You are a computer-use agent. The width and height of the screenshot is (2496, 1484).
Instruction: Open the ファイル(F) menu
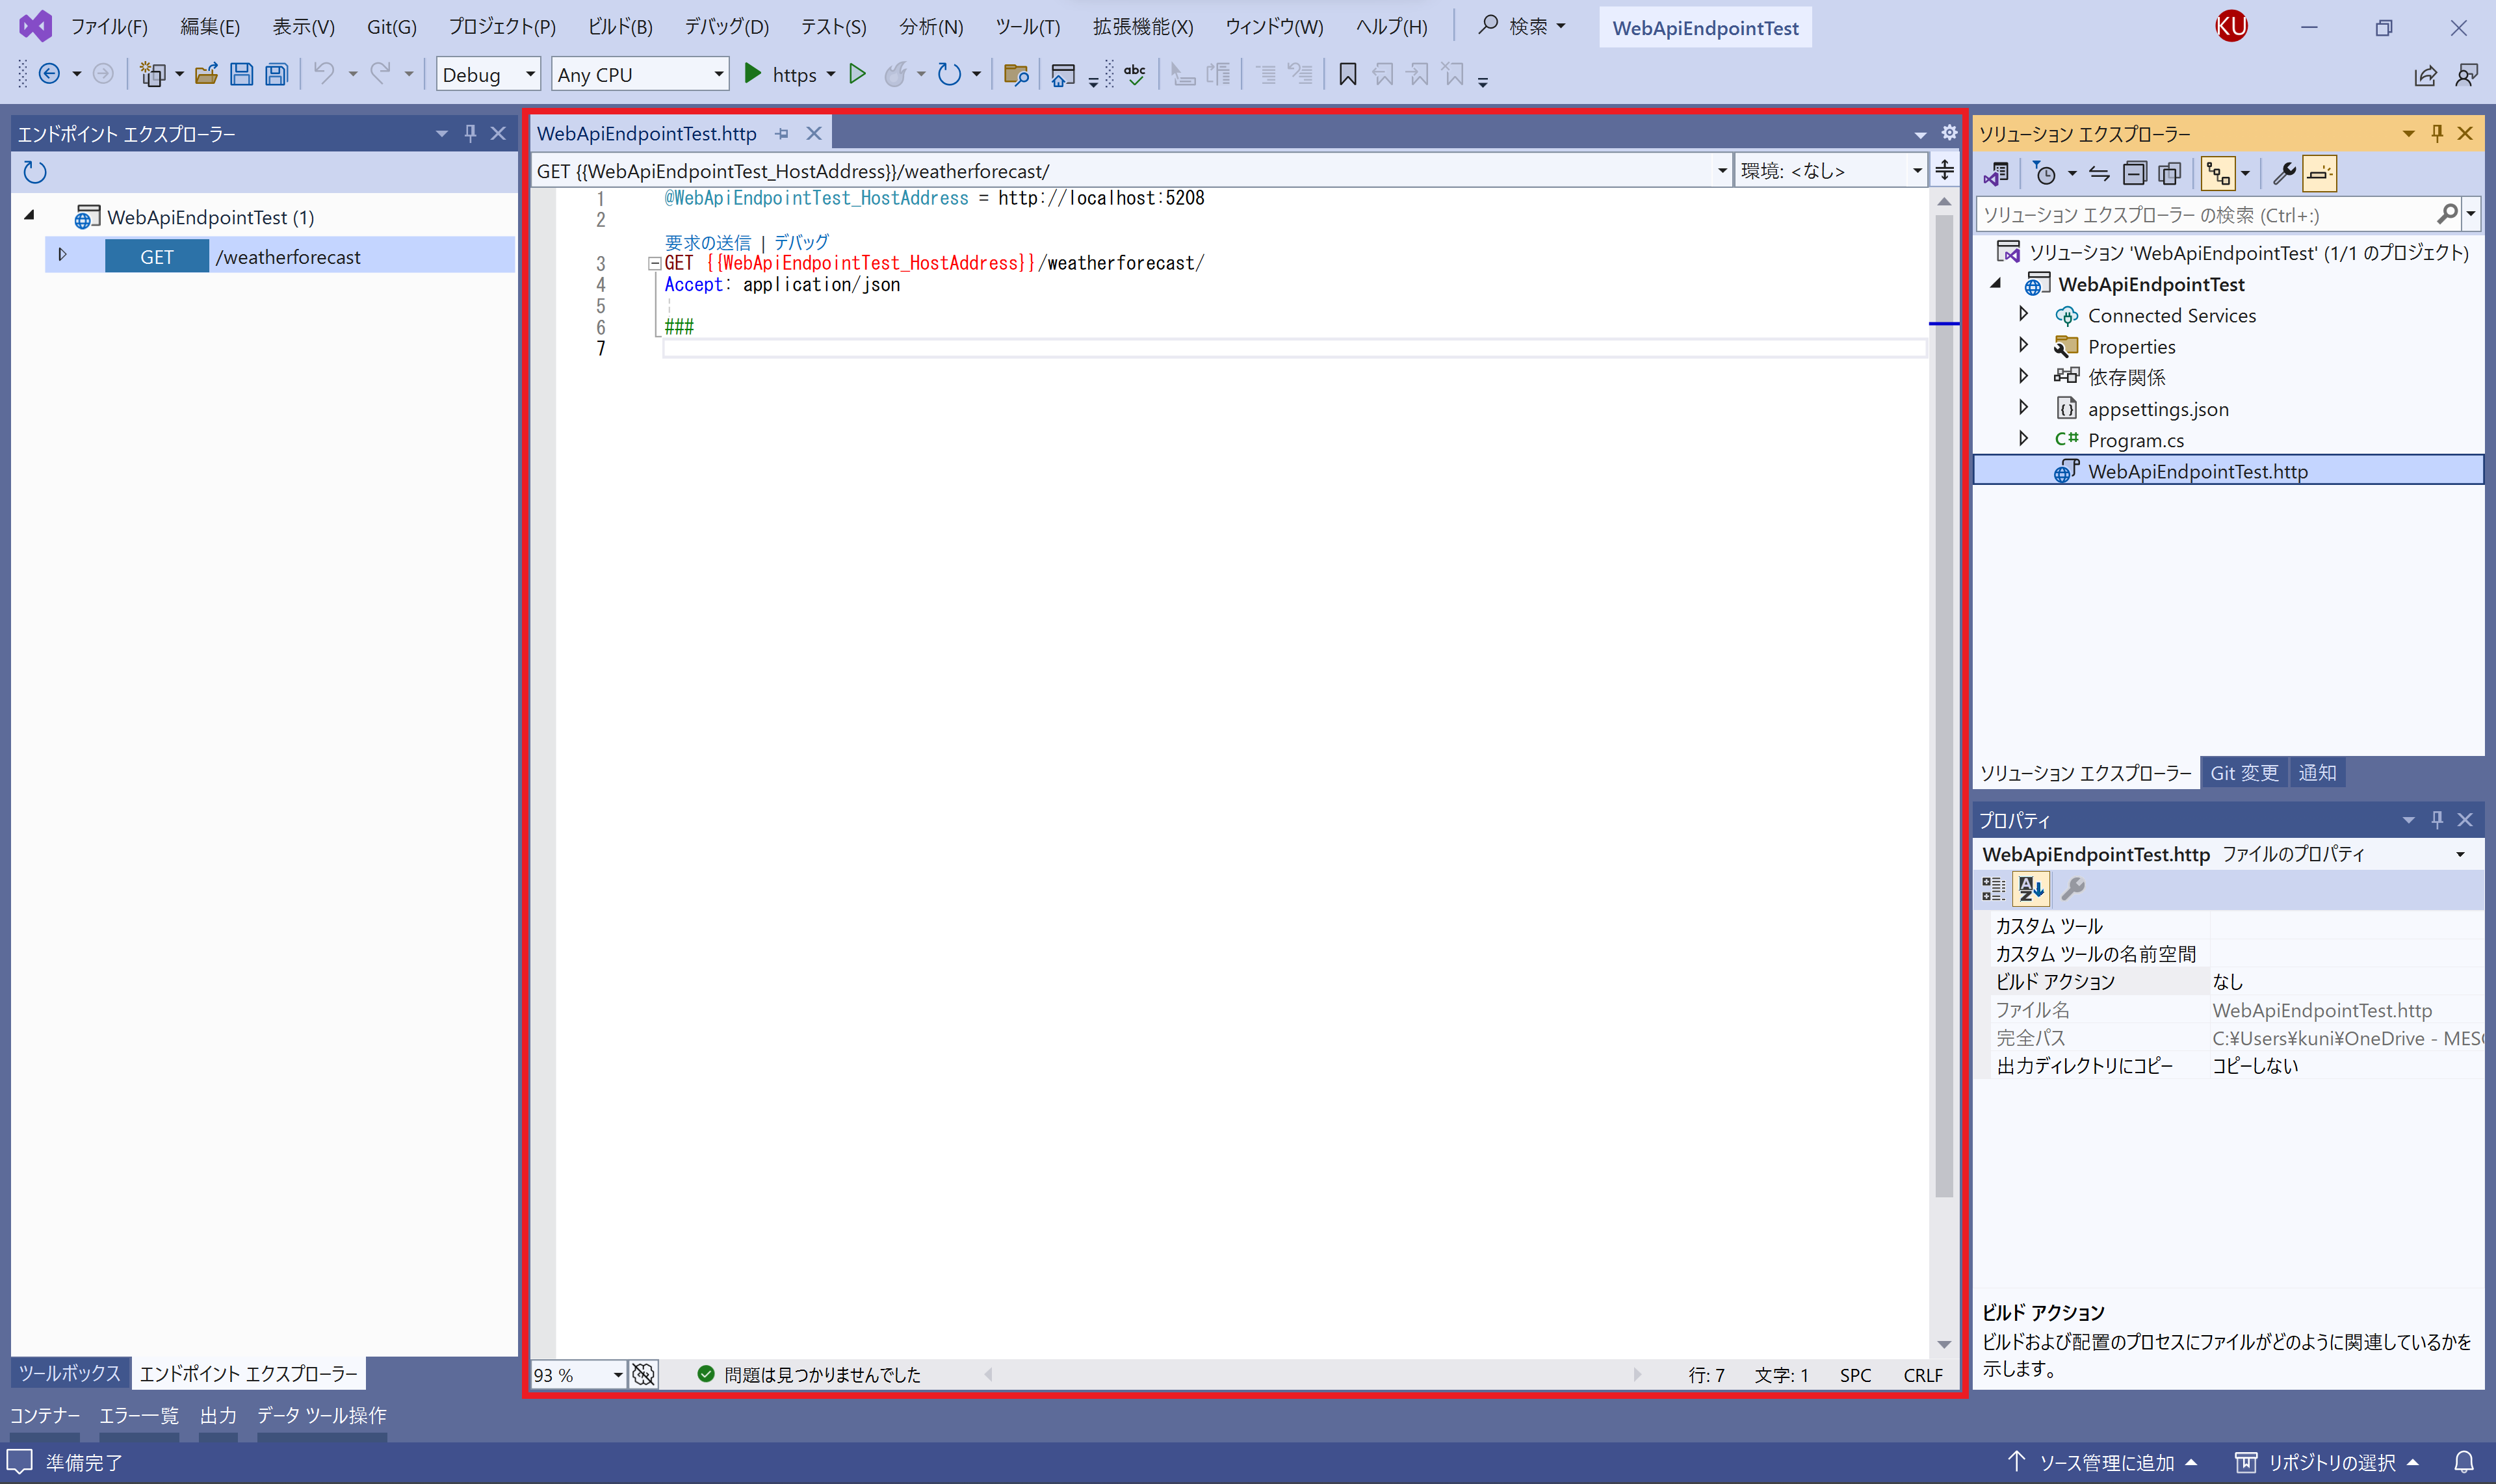pyautogui.click(x=109, y=27)
